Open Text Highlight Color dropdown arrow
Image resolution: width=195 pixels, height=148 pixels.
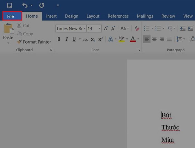tap(127, 39)
